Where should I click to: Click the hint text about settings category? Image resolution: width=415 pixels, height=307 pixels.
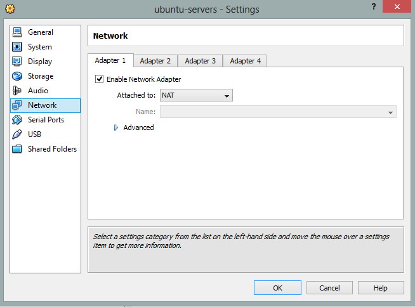point(241,241)
